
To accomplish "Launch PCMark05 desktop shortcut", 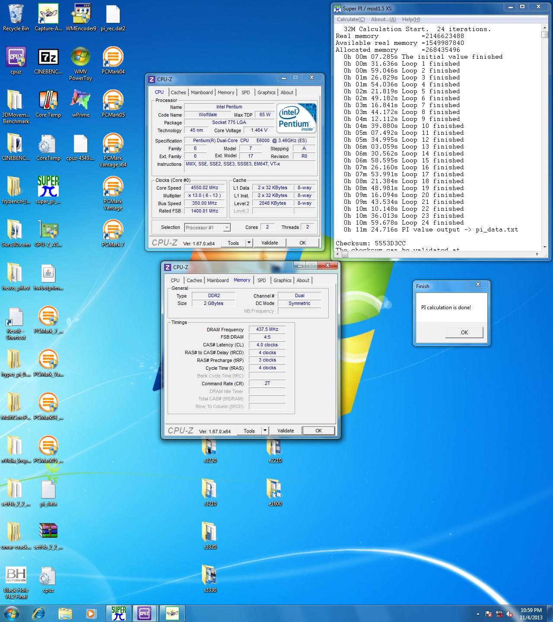I will [113, 105].
